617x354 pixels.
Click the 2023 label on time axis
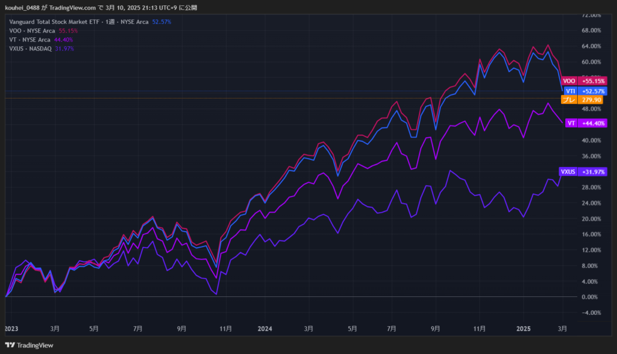[11, 329]
